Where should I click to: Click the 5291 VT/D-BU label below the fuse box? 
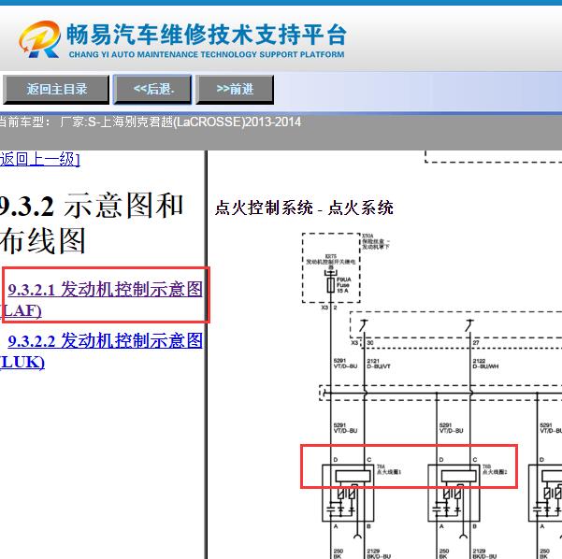coord(345,364)
